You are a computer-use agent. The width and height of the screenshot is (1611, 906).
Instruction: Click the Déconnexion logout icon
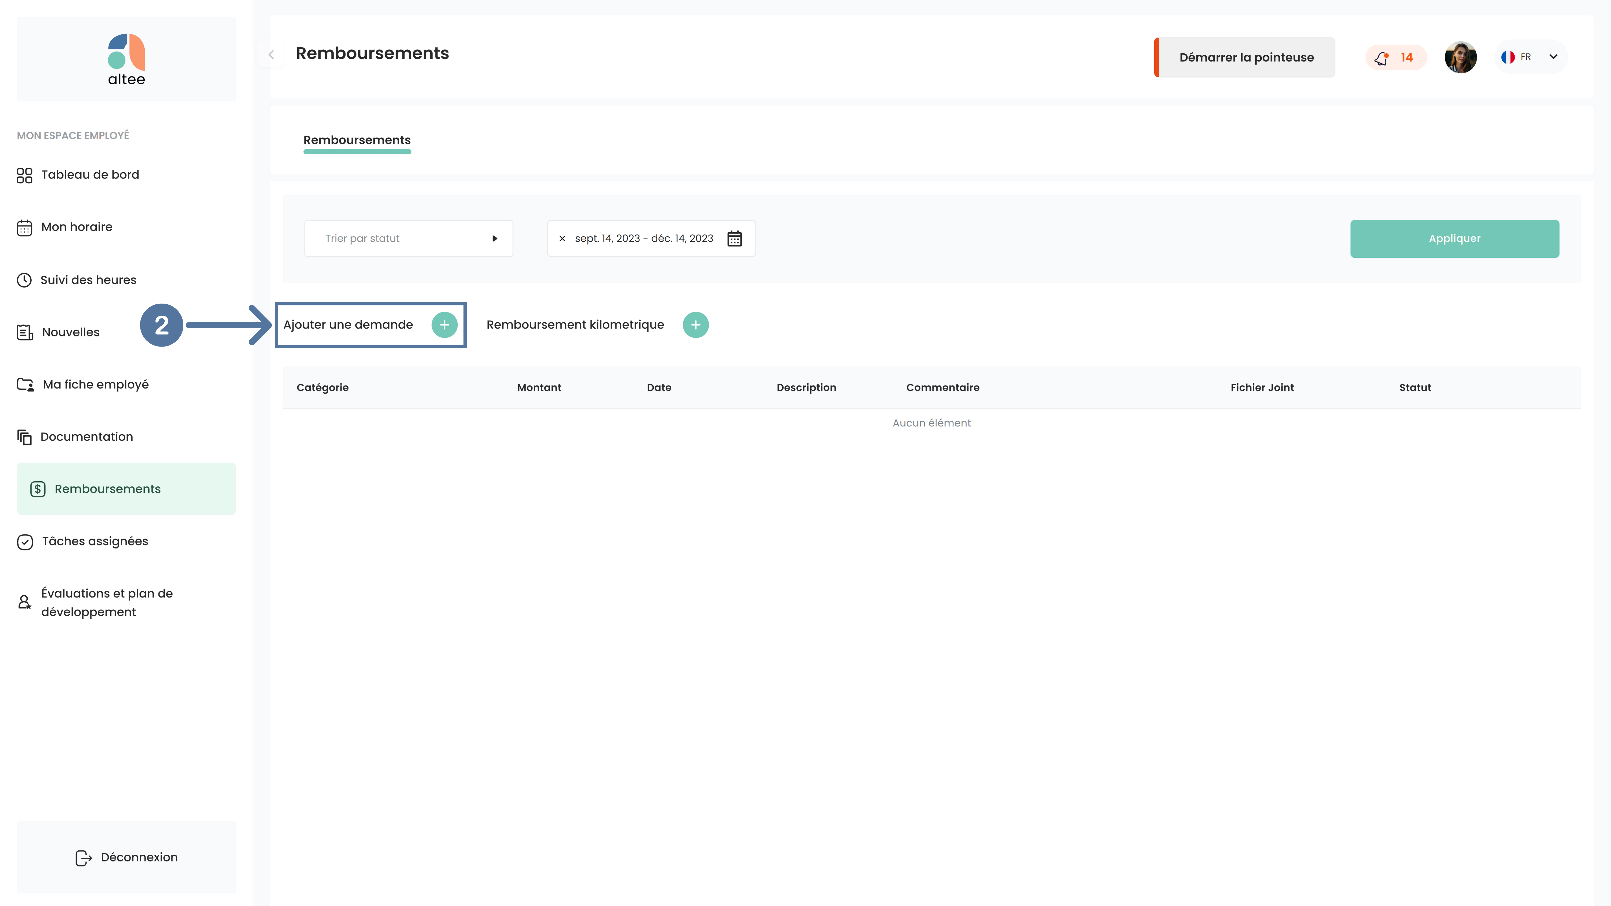tap(84, 858)
